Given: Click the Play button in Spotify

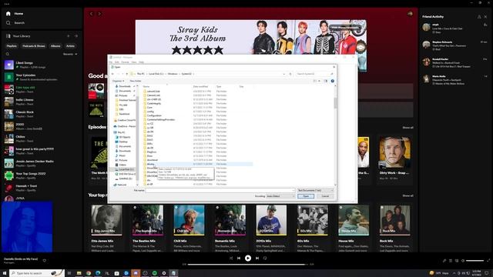Looking at the screenshot, I should [248, 259].
